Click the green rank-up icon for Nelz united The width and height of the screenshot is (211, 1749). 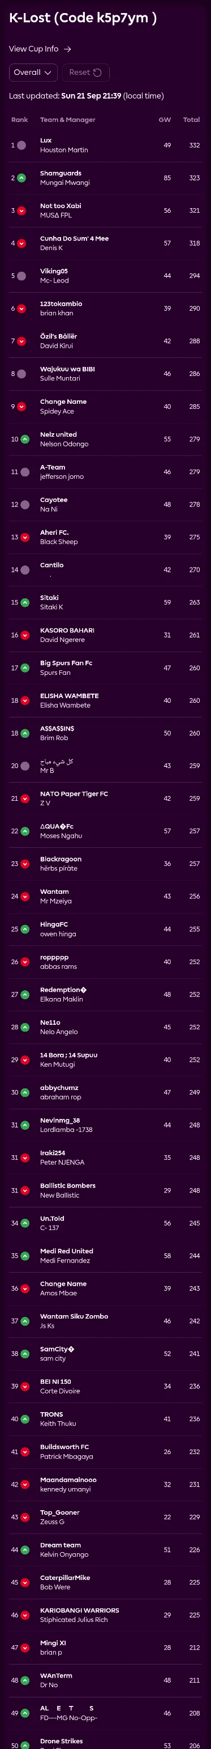(25, 440)
